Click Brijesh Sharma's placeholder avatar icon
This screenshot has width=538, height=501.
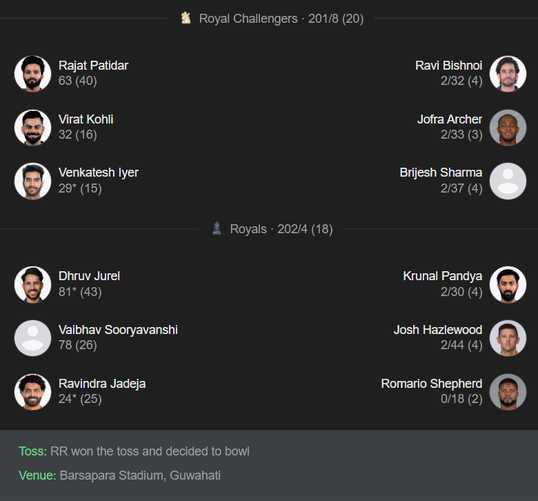point(508,181)
